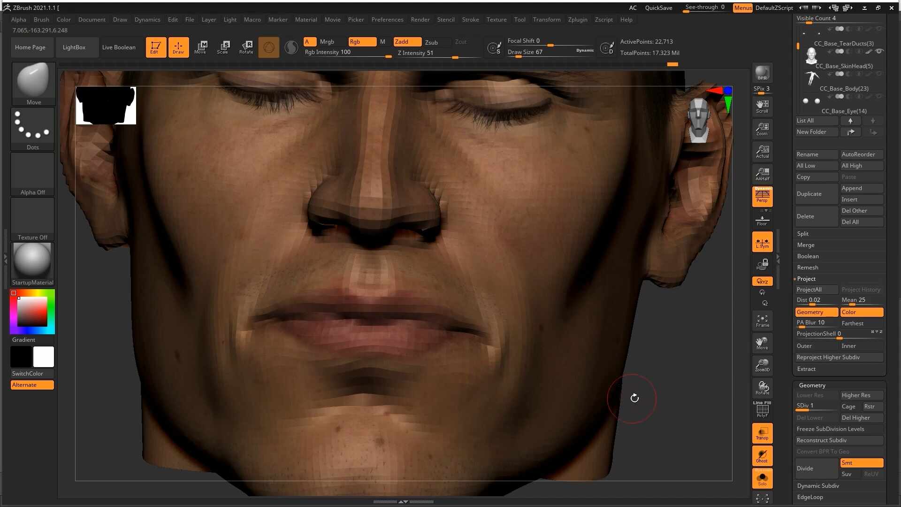This screenshot has height=507, width=901.
Task: Click the QuickSave button
Action: click(658, 8)
